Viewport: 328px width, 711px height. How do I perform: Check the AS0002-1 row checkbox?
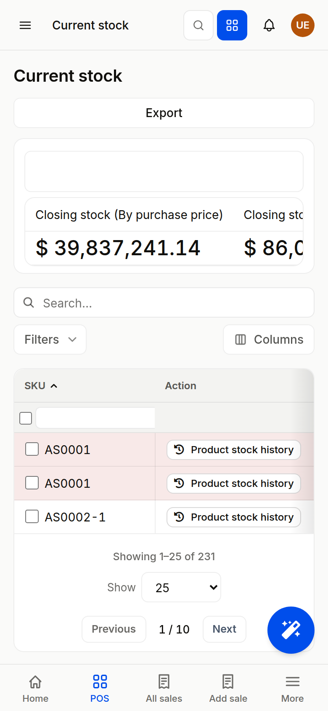click(x=32, y=516)
